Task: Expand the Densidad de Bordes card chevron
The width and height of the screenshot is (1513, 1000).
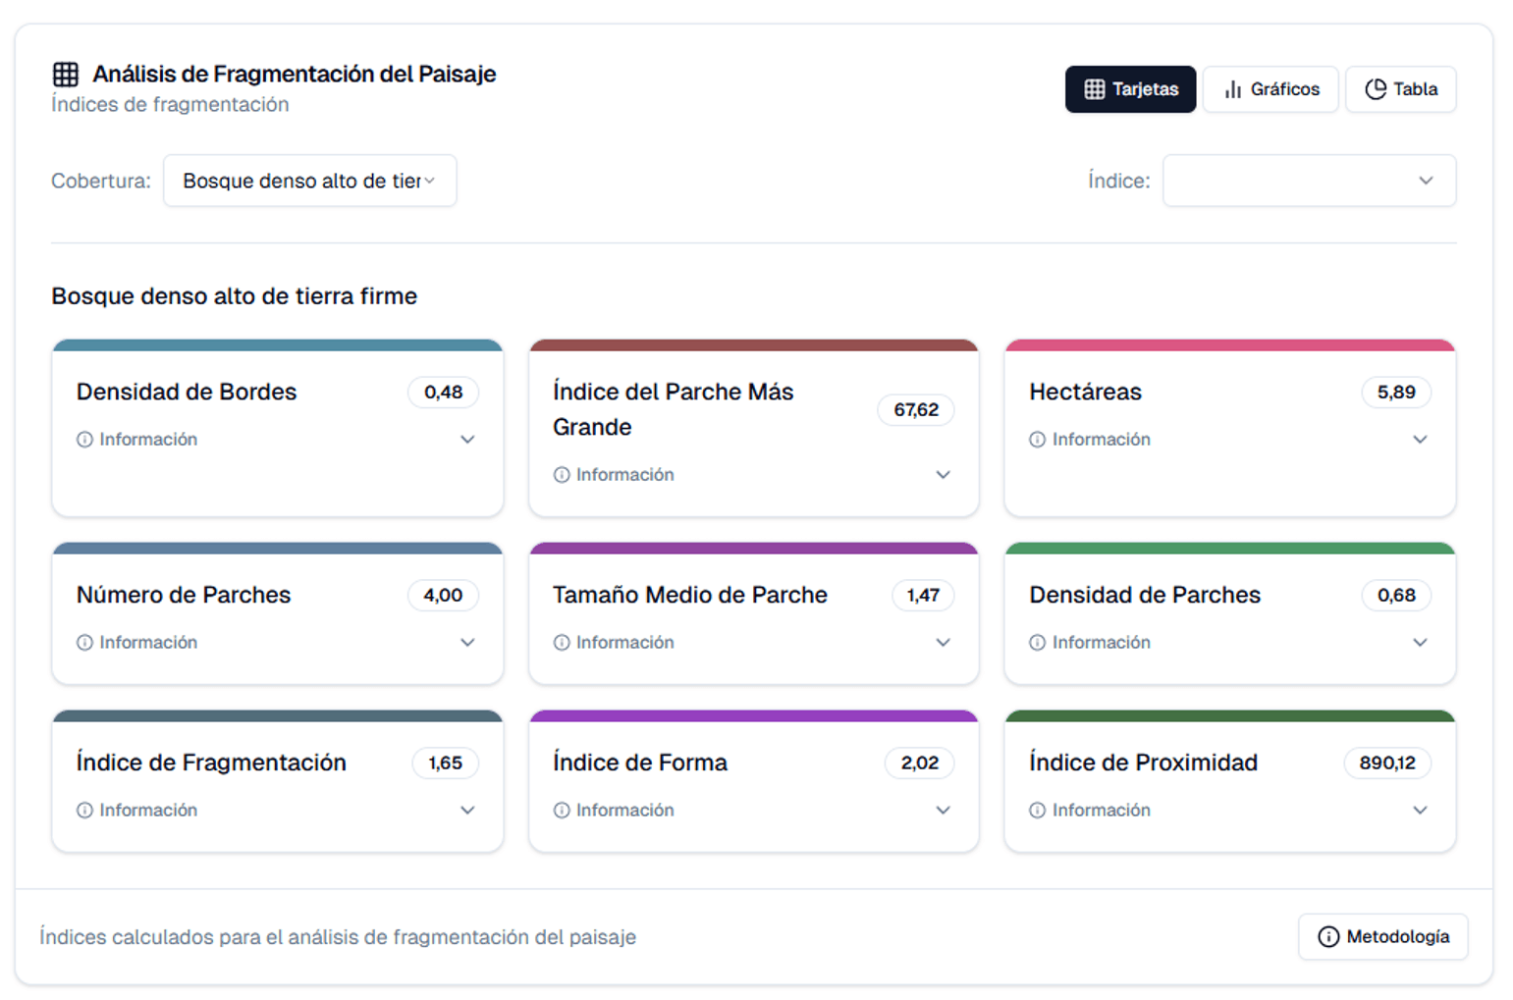Action: point(467,440)
